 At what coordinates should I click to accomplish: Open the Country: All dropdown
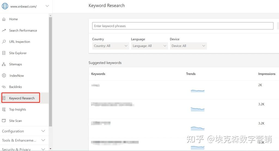(111, 46)
